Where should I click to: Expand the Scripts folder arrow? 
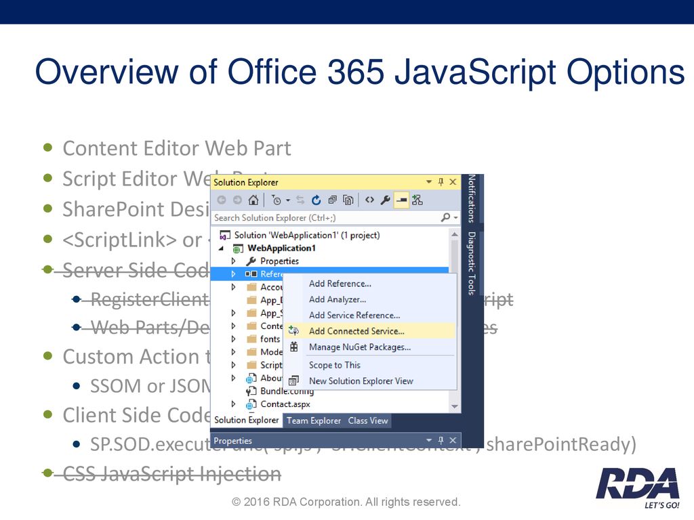click(x=233, y=365)
